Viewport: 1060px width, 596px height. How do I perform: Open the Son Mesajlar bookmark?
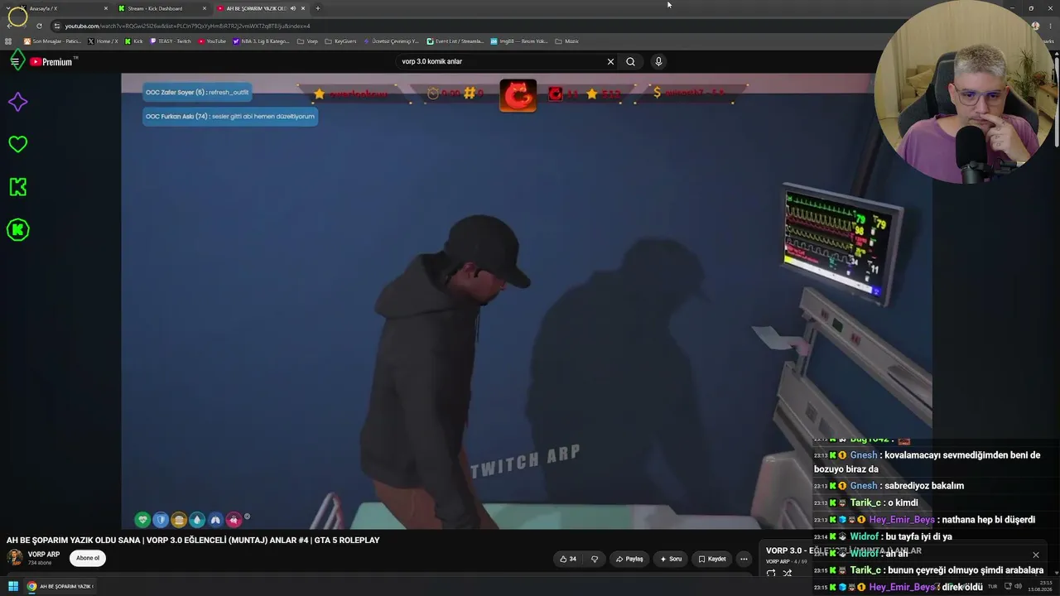tap(52, 41)
